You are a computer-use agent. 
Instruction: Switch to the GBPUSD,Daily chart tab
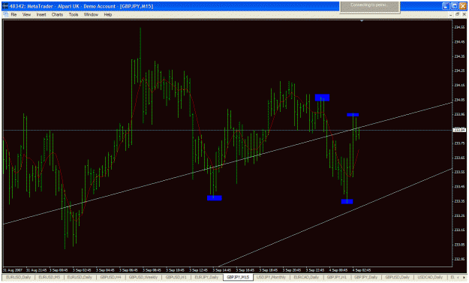pos(397,277)
